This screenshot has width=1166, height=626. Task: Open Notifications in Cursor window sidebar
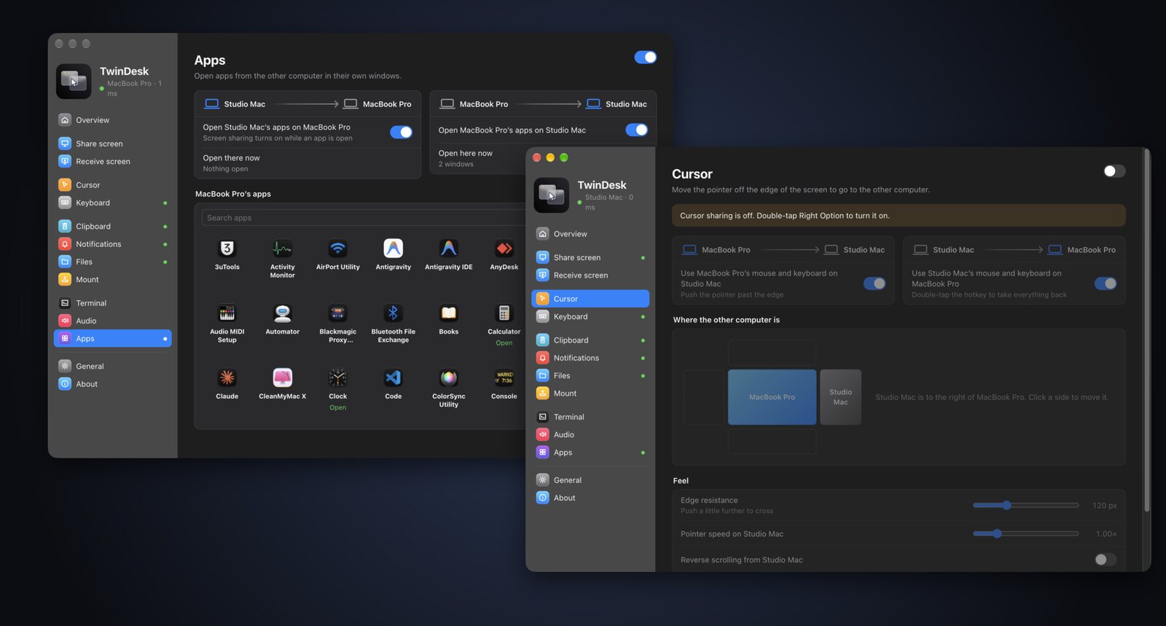[x=590, y=358]
